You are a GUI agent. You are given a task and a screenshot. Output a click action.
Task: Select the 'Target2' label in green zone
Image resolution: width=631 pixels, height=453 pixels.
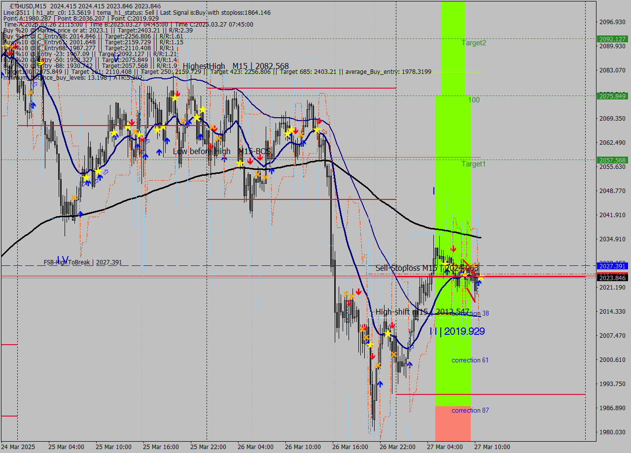pyautogui.click(x=474, y=43)
